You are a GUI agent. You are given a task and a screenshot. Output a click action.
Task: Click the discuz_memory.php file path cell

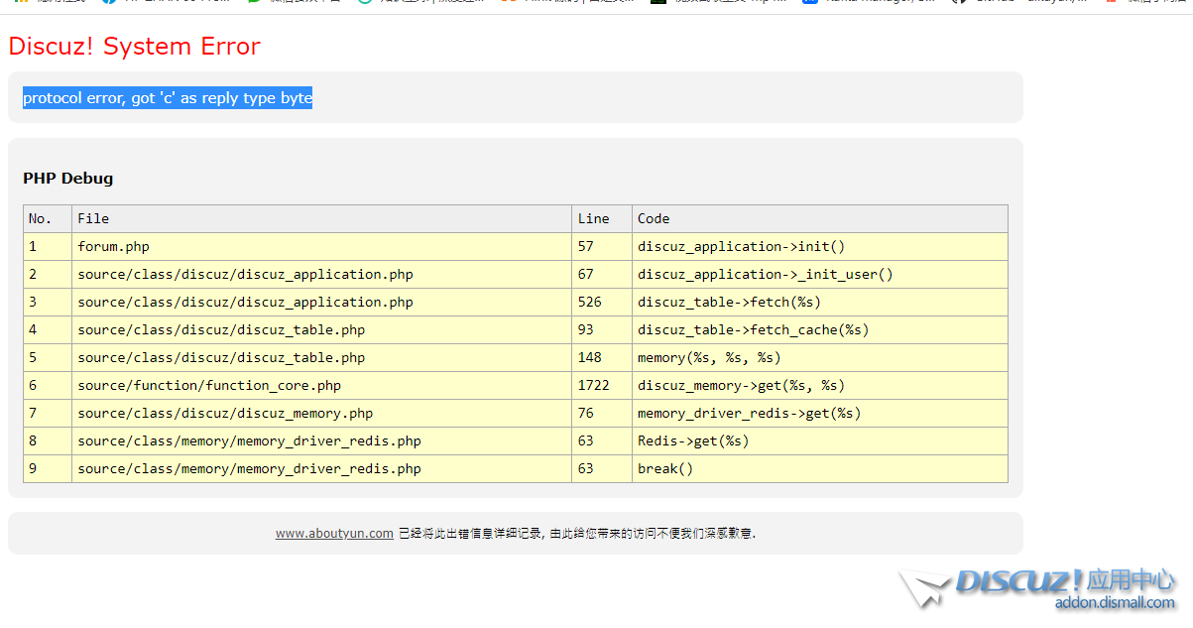pos(225,413)
